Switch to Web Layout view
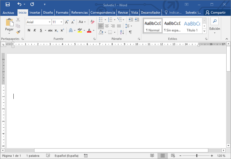Screen dimensions: 231x159 pyautogui.click(x=173, y=155)
